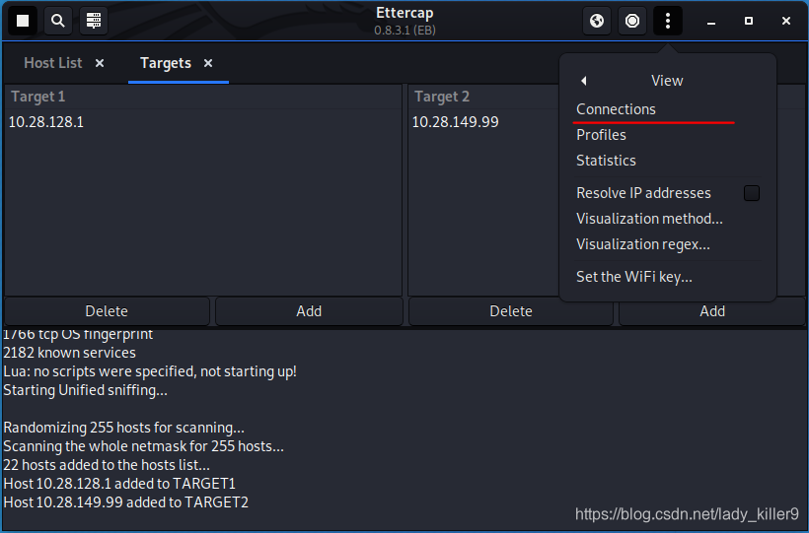Screen dimensions: 809x533
Task: Select the Targets tab
Action: pyautogui.click(x=166, y=63)
